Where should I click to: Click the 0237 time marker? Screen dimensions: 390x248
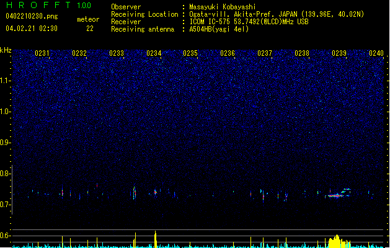point(265,53)
